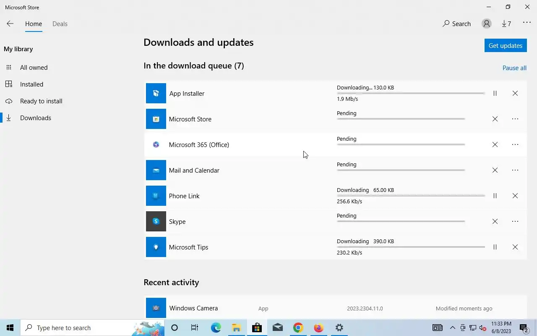Viewport: 537px width, 336px height.
Task: Click the Skype app name
Action: (177, 222)
